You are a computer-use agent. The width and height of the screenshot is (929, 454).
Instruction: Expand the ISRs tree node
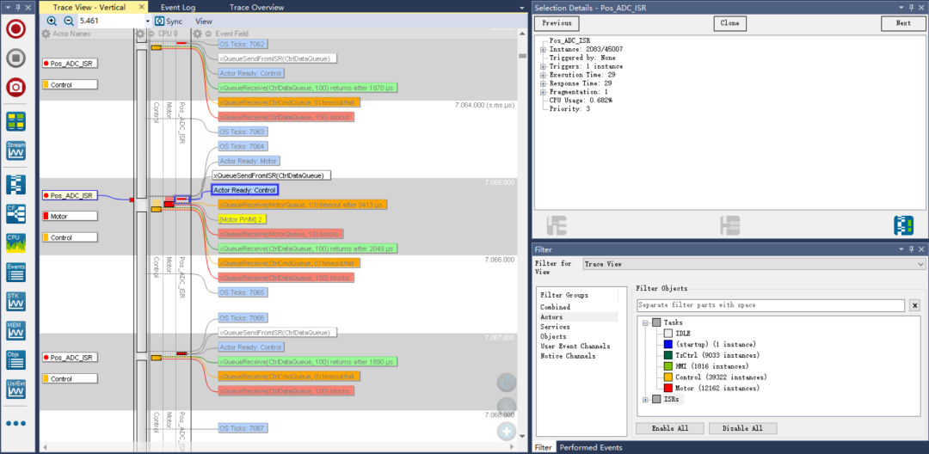click(646, 400)
